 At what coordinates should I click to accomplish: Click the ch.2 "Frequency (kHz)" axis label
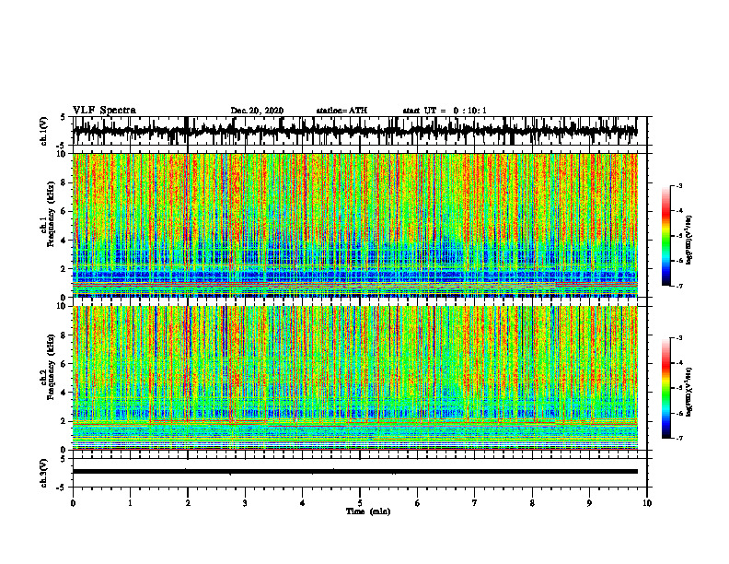51,367
